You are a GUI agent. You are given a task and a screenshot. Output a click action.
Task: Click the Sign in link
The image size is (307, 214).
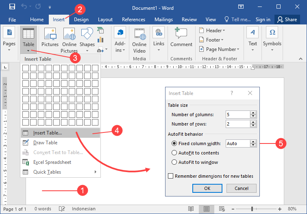[263, 20]
